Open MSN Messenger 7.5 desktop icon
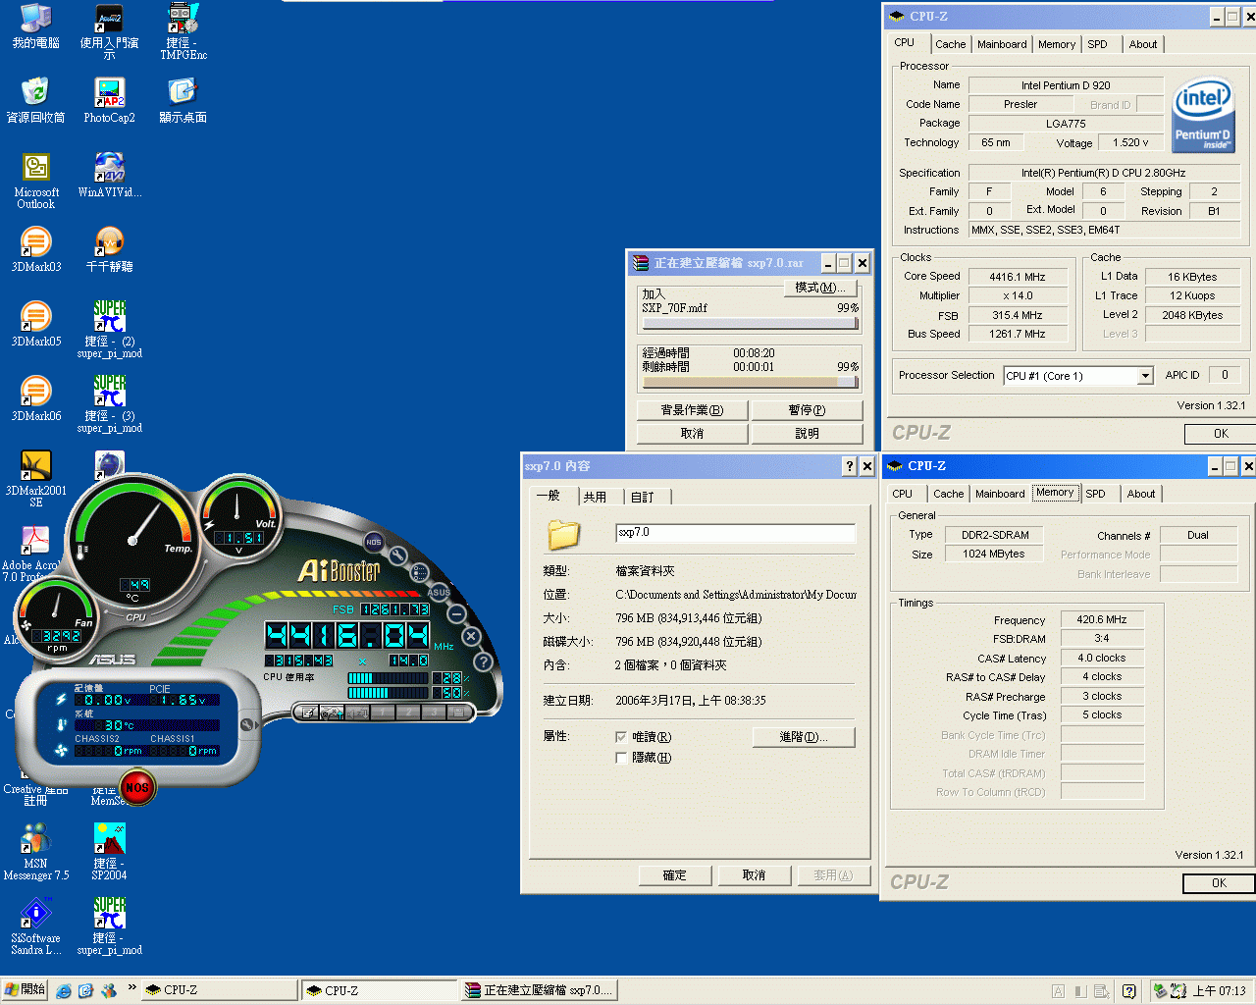1256x1005 pixels. tap(36, 851)
